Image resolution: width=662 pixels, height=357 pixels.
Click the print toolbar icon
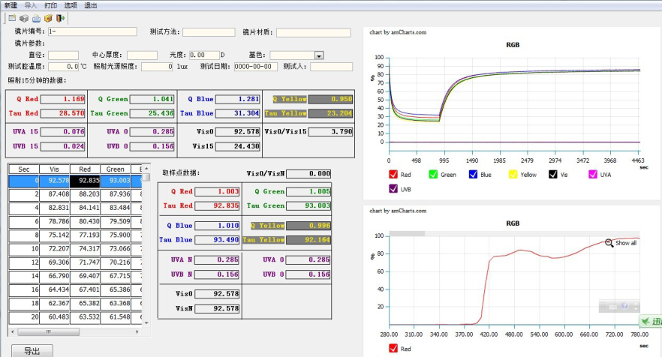(x=36, y=18)
